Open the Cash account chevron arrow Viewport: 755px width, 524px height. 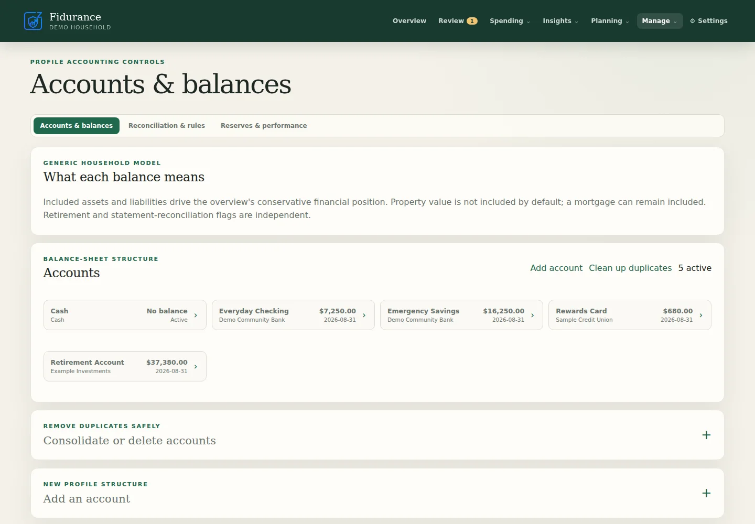pos(196,315)
